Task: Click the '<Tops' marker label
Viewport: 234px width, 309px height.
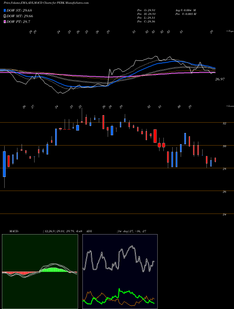Action: (230, 31)
